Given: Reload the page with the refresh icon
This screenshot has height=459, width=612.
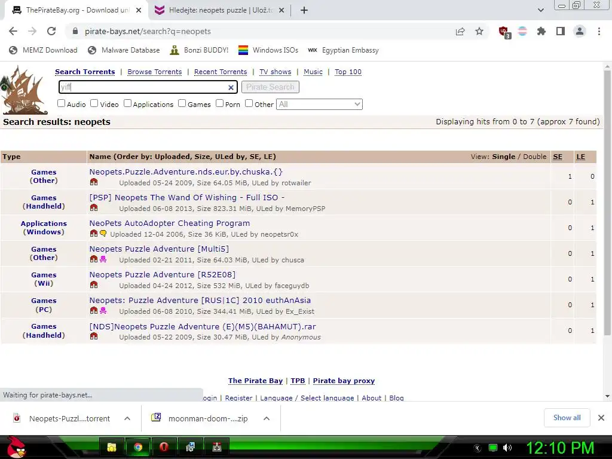Looking at the screenshot, I should coord(51,31).
